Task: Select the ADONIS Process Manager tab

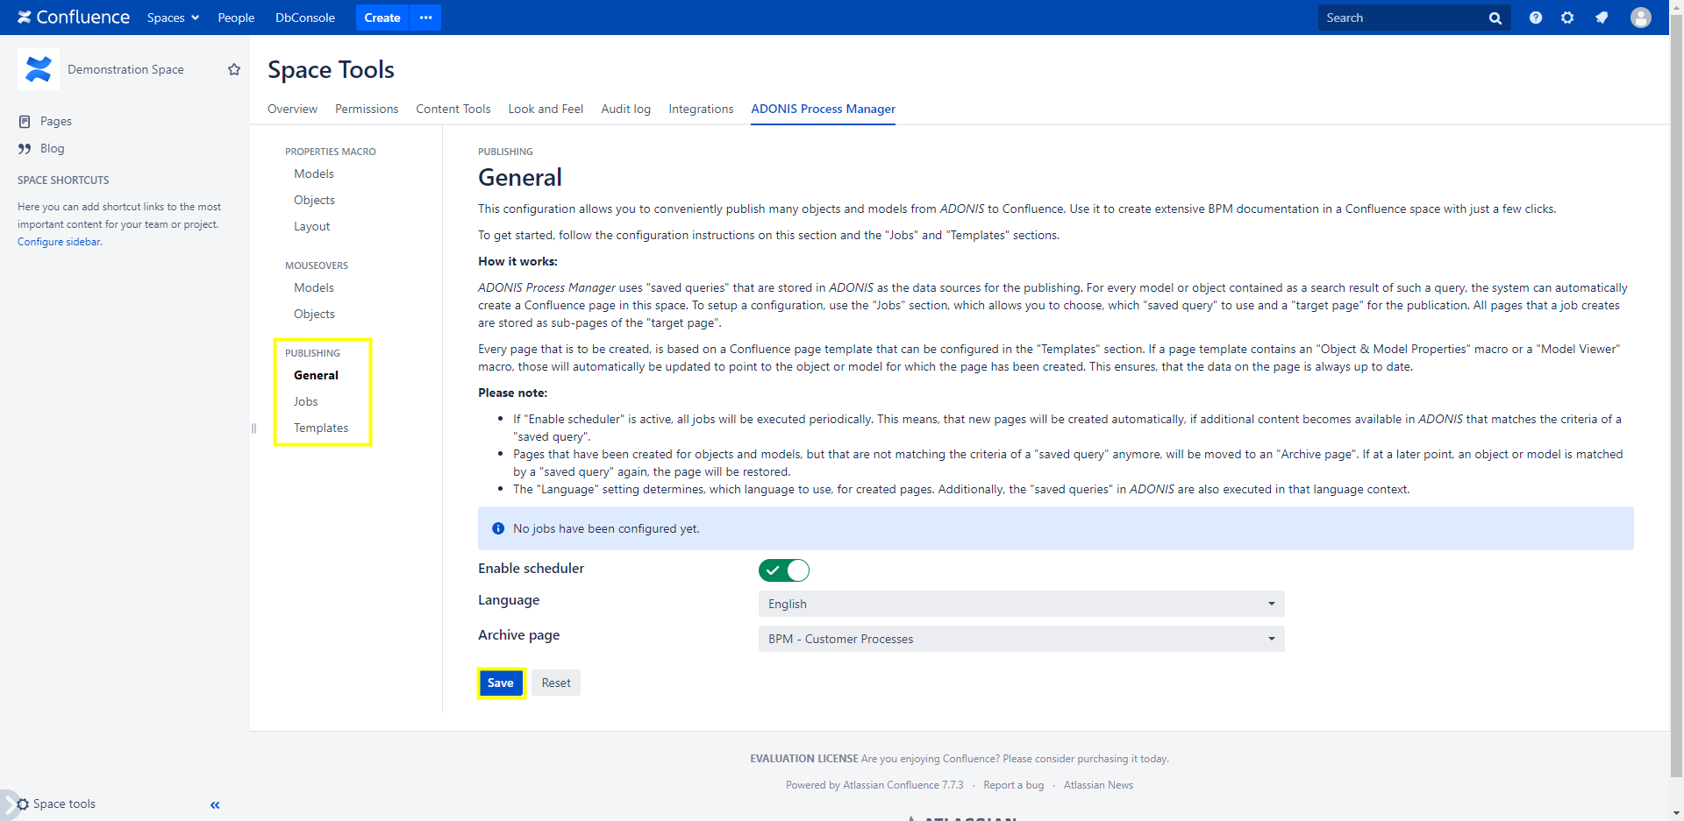Action: coord(823,109)
